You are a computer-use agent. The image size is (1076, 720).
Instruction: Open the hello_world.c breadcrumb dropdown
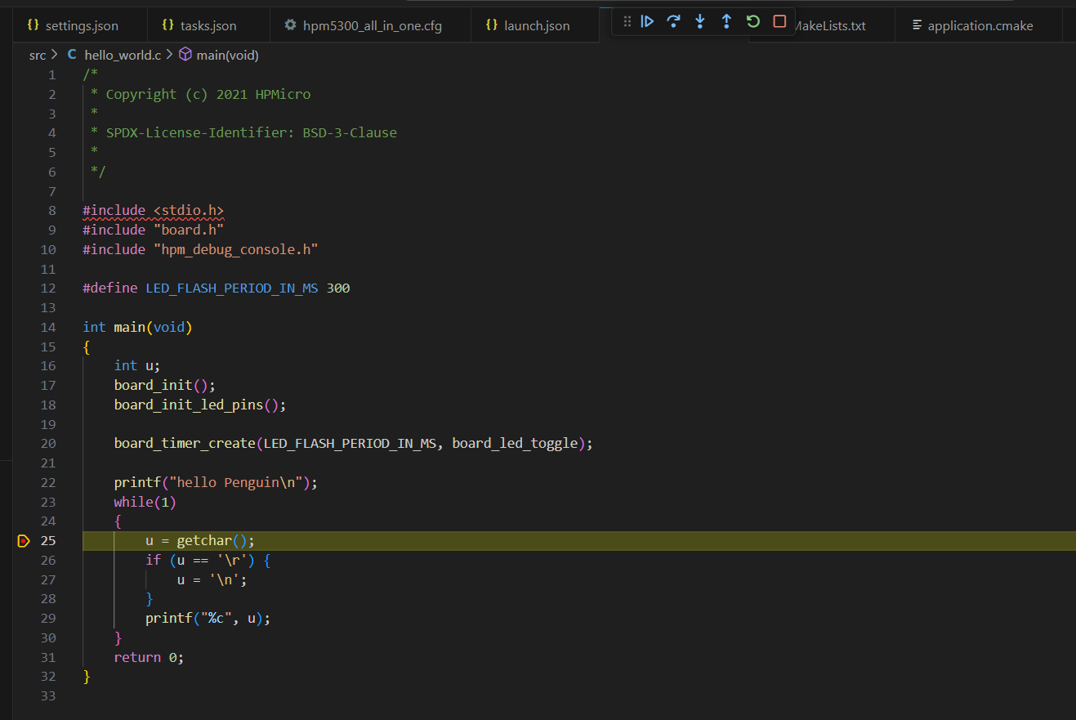pyautogui.click(x=123, y=55)
